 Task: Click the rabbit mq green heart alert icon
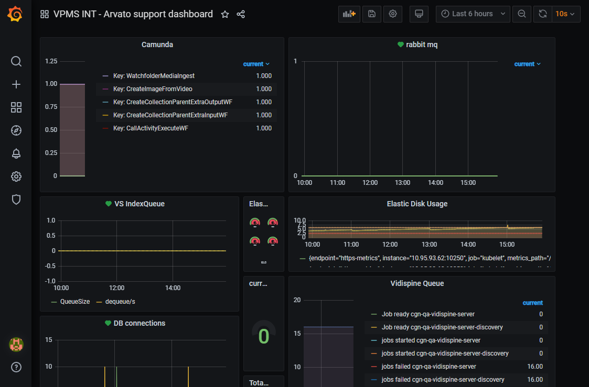click(x=400, y=45)
